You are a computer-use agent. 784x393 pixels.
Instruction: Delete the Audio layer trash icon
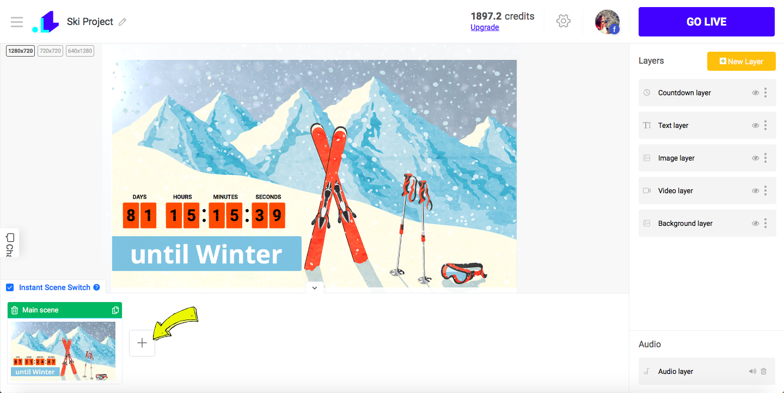click(x=763, y=371)
